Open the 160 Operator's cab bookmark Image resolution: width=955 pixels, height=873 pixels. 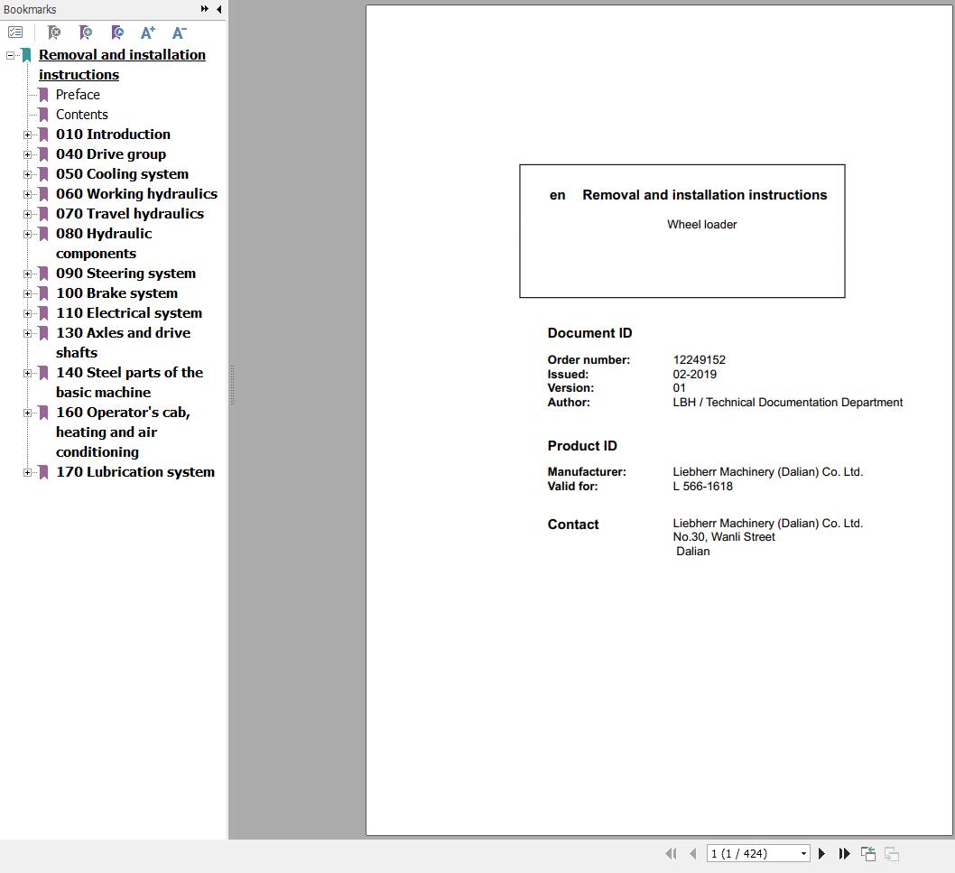pos(123,432)
